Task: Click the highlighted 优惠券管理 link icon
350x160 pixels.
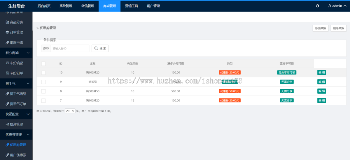Action: 7,145
